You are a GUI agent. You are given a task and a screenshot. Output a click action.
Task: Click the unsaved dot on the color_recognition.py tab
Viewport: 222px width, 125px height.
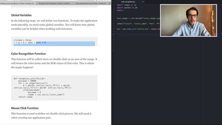click(x=143, y=2)
